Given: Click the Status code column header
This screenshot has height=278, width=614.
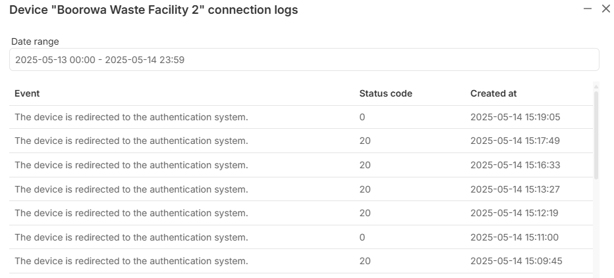Looking at the screenshot, I should (x=385, y=93).
